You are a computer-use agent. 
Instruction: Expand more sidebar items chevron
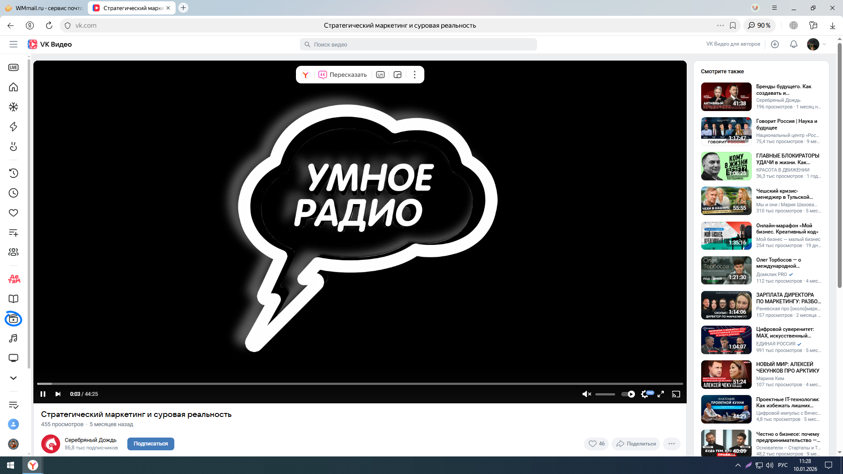(13, 378)
